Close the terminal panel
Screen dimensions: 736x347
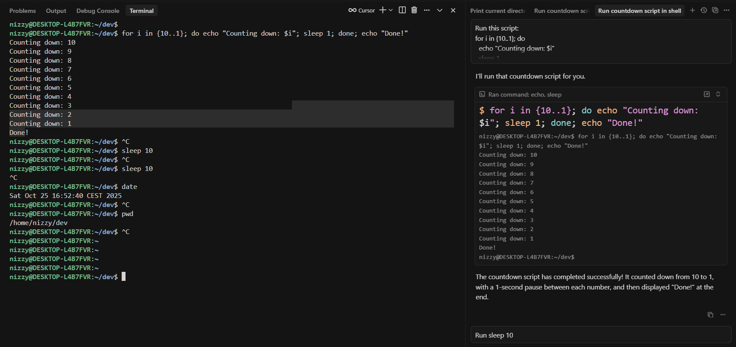click(453, 10)
